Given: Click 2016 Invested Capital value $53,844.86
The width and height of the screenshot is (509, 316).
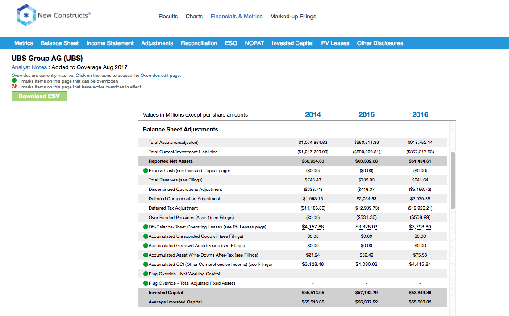Looking at the screenshot, I should (420, 293).
